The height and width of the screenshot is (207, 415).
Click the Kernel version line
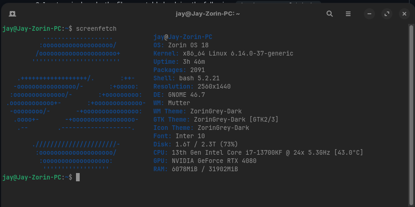point(223,53)
